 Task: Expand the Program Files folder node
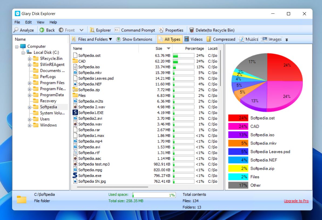click(x=29, y=83)
